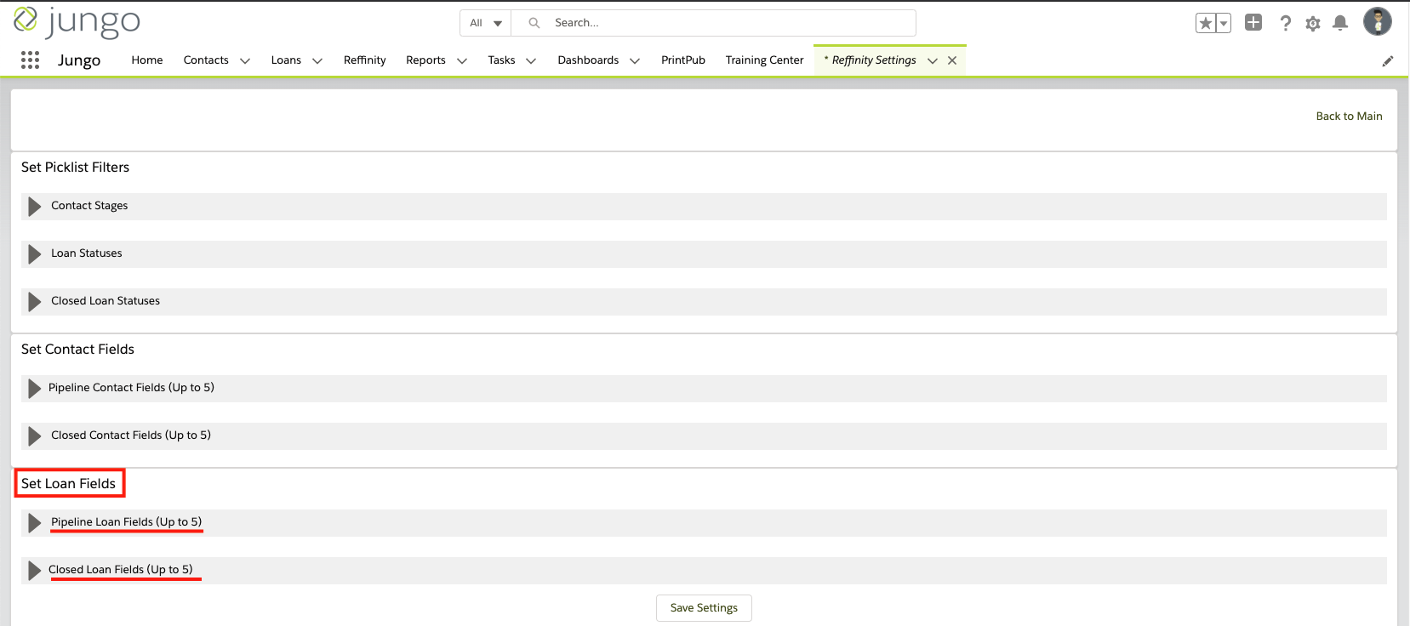This screenshot has width=1410, height=626.
Task: Close the Reffinity Settings tab
Action: [952, 60]
